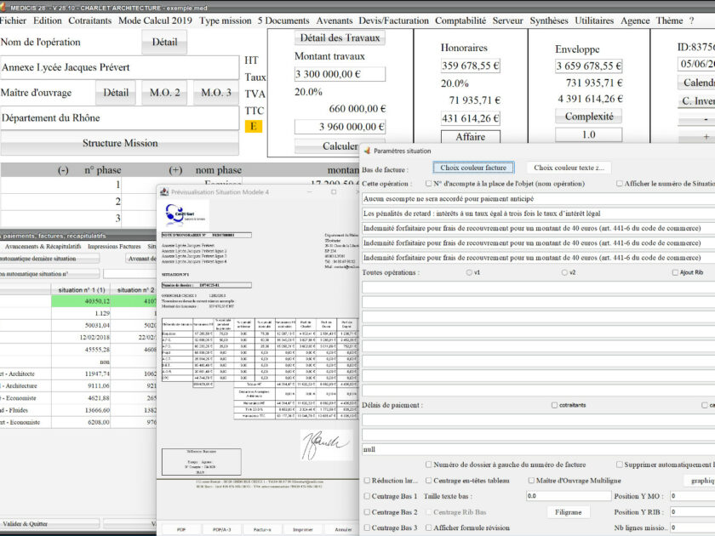Switch to Avancements & Récapitulatifs tab

(x=43, y=246)
